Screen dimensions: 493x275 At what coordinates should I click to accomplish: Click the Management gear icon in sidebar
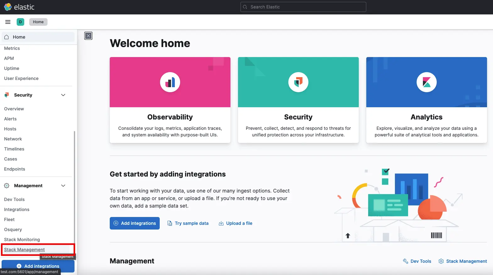pos(7,186)
